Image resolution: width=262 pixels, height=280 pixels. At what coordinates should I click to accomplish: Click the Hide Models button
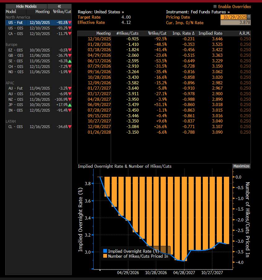26,7
